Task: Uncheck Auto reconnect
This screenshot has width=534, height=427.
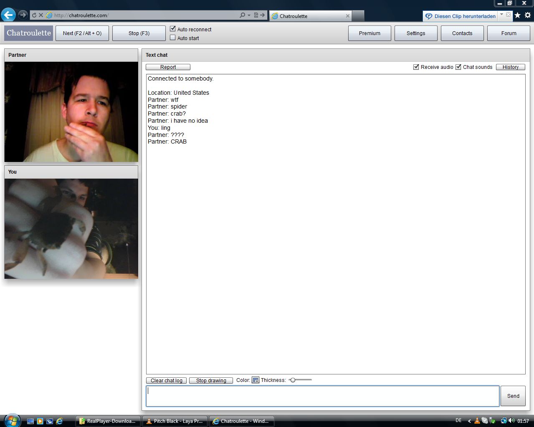Action: point(173,29)
